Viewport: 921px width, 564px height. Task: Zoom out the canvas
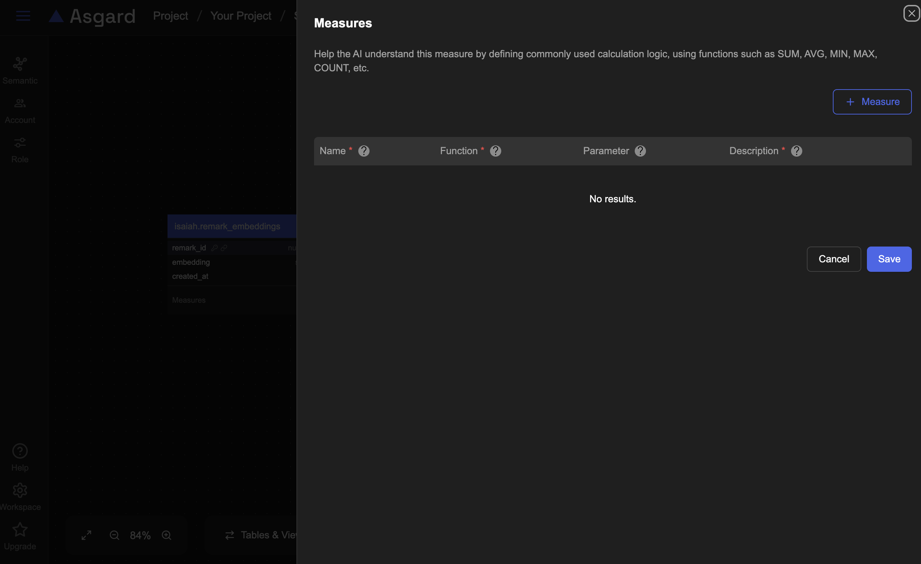click(115, 535)
